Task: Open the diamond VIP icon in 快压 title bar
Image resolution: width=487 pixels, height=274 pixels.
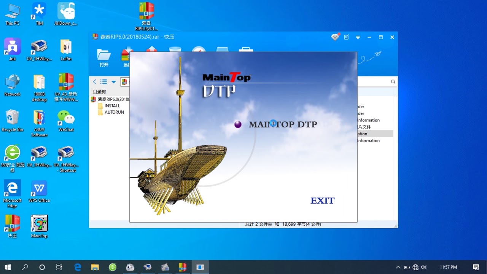Action: (x=335, y=37)
